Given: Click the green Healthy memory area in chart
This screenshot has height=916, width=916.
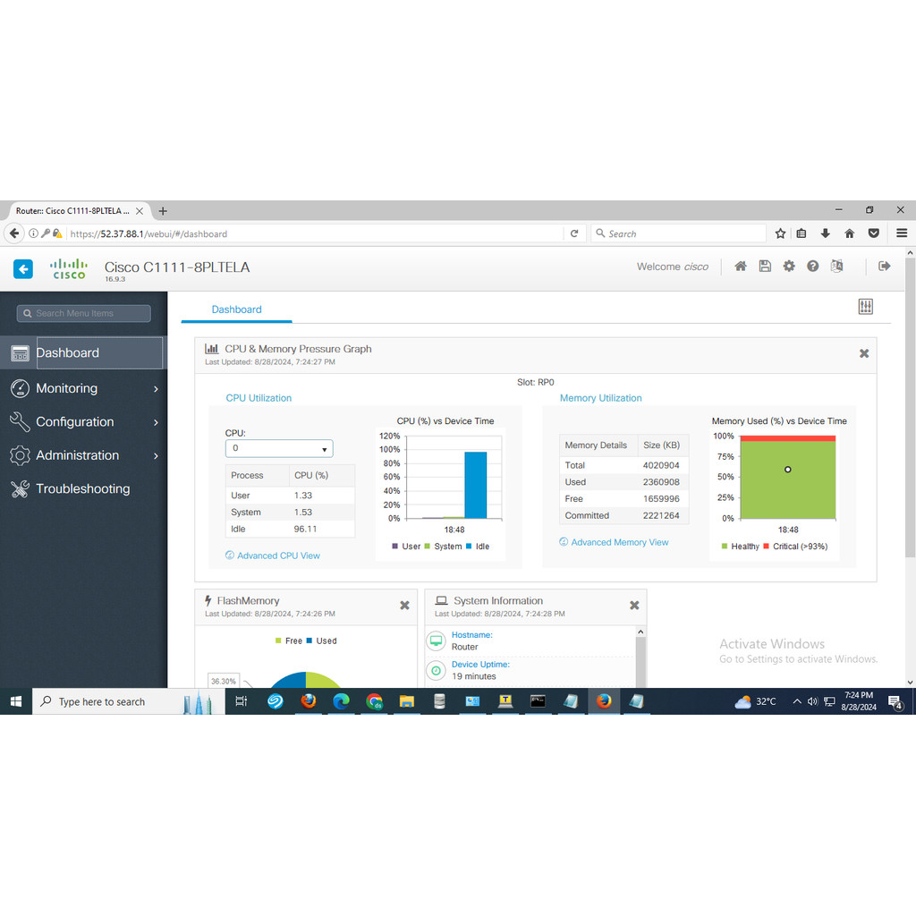Looking at the screenshot, I should tap(787, 479).
